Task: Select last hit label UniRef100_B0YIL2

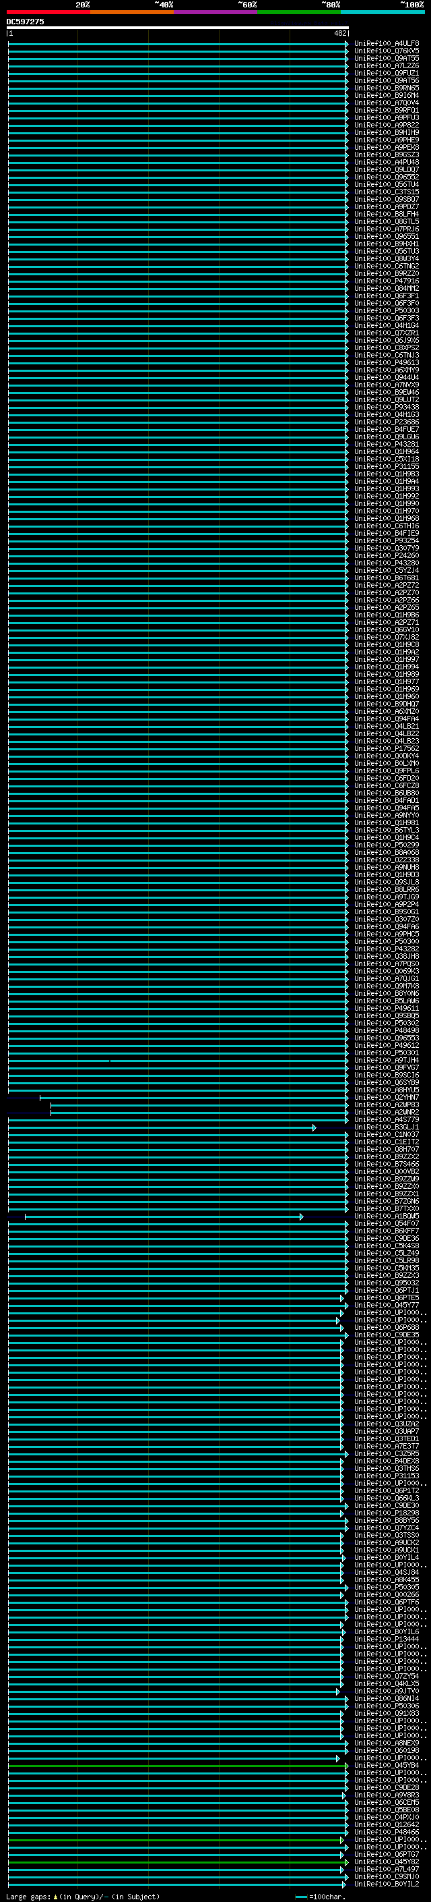Action: pyautogui.click(x=387, y=1884)
